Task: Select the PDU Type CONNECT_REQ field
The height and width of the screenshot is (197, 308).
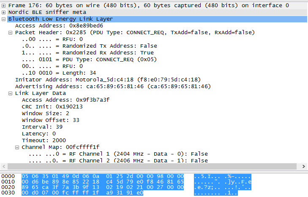Action: coord(89,59)
